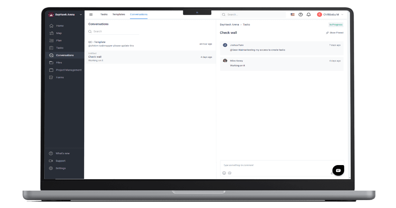Viewport: 396px width, 208px height.
Task: Click the Tasks breadcrumb link
Action: click(x=247, y=24)
